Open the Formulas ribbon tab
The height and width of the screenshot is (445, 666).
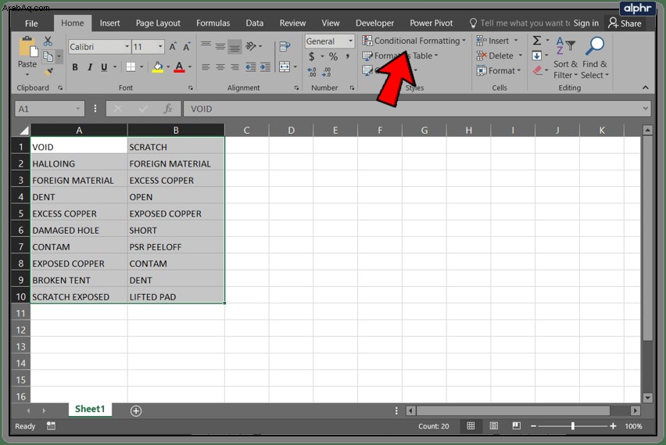(x=213, y=23)
